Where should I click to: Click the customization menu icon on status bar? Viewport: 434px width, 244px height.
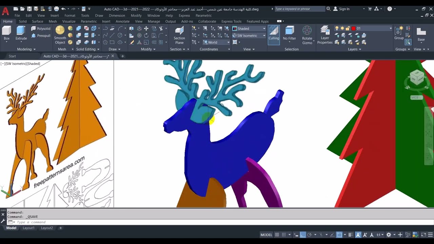(430, 235)
